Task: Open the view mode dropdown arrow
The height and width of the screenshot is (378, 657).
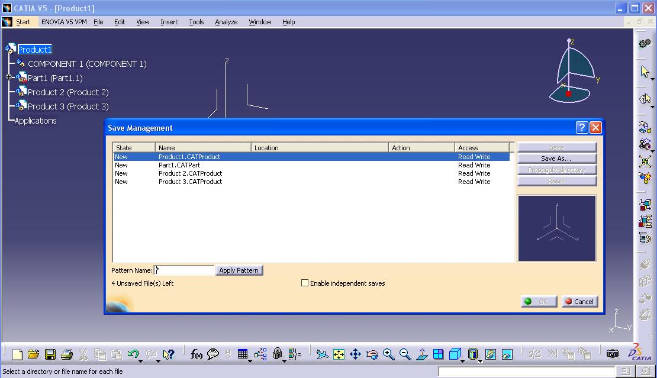Action: (x=480, y=360)
